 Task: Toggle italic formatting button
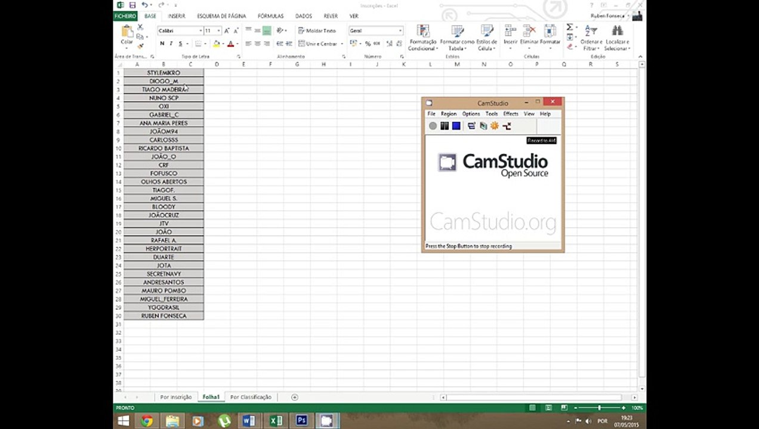click(x=171, y=43)
